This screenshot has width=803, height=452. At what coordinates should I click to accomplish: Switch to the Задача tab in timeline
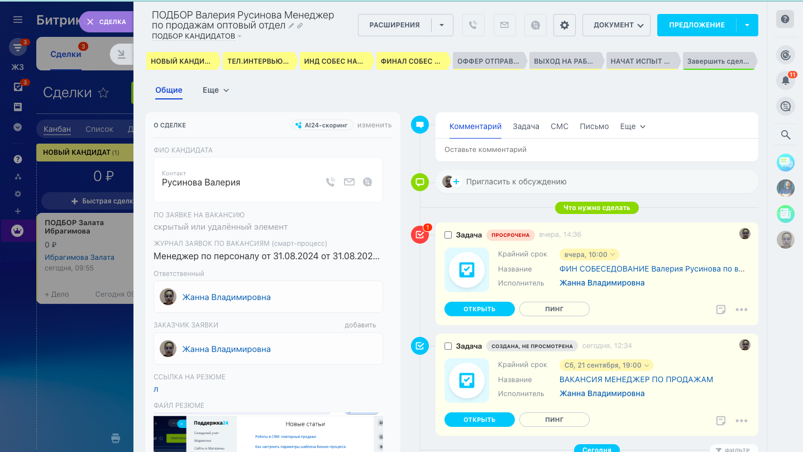coord(525,126)
